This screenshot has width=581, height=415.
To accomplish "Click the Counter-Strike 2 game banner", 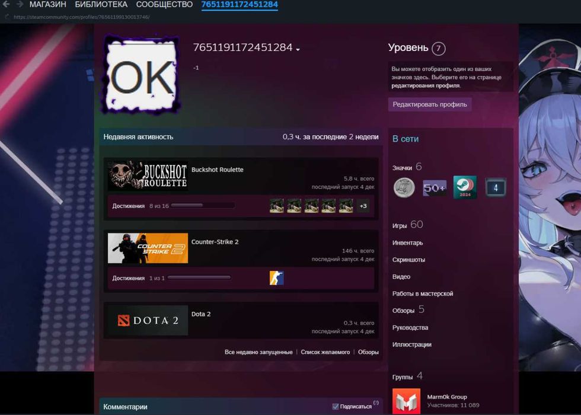I will pos(148,248).
